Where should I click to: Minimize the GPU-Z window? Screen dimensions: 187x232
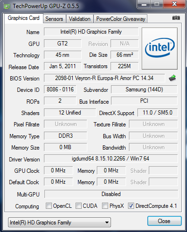click(144, 4)
